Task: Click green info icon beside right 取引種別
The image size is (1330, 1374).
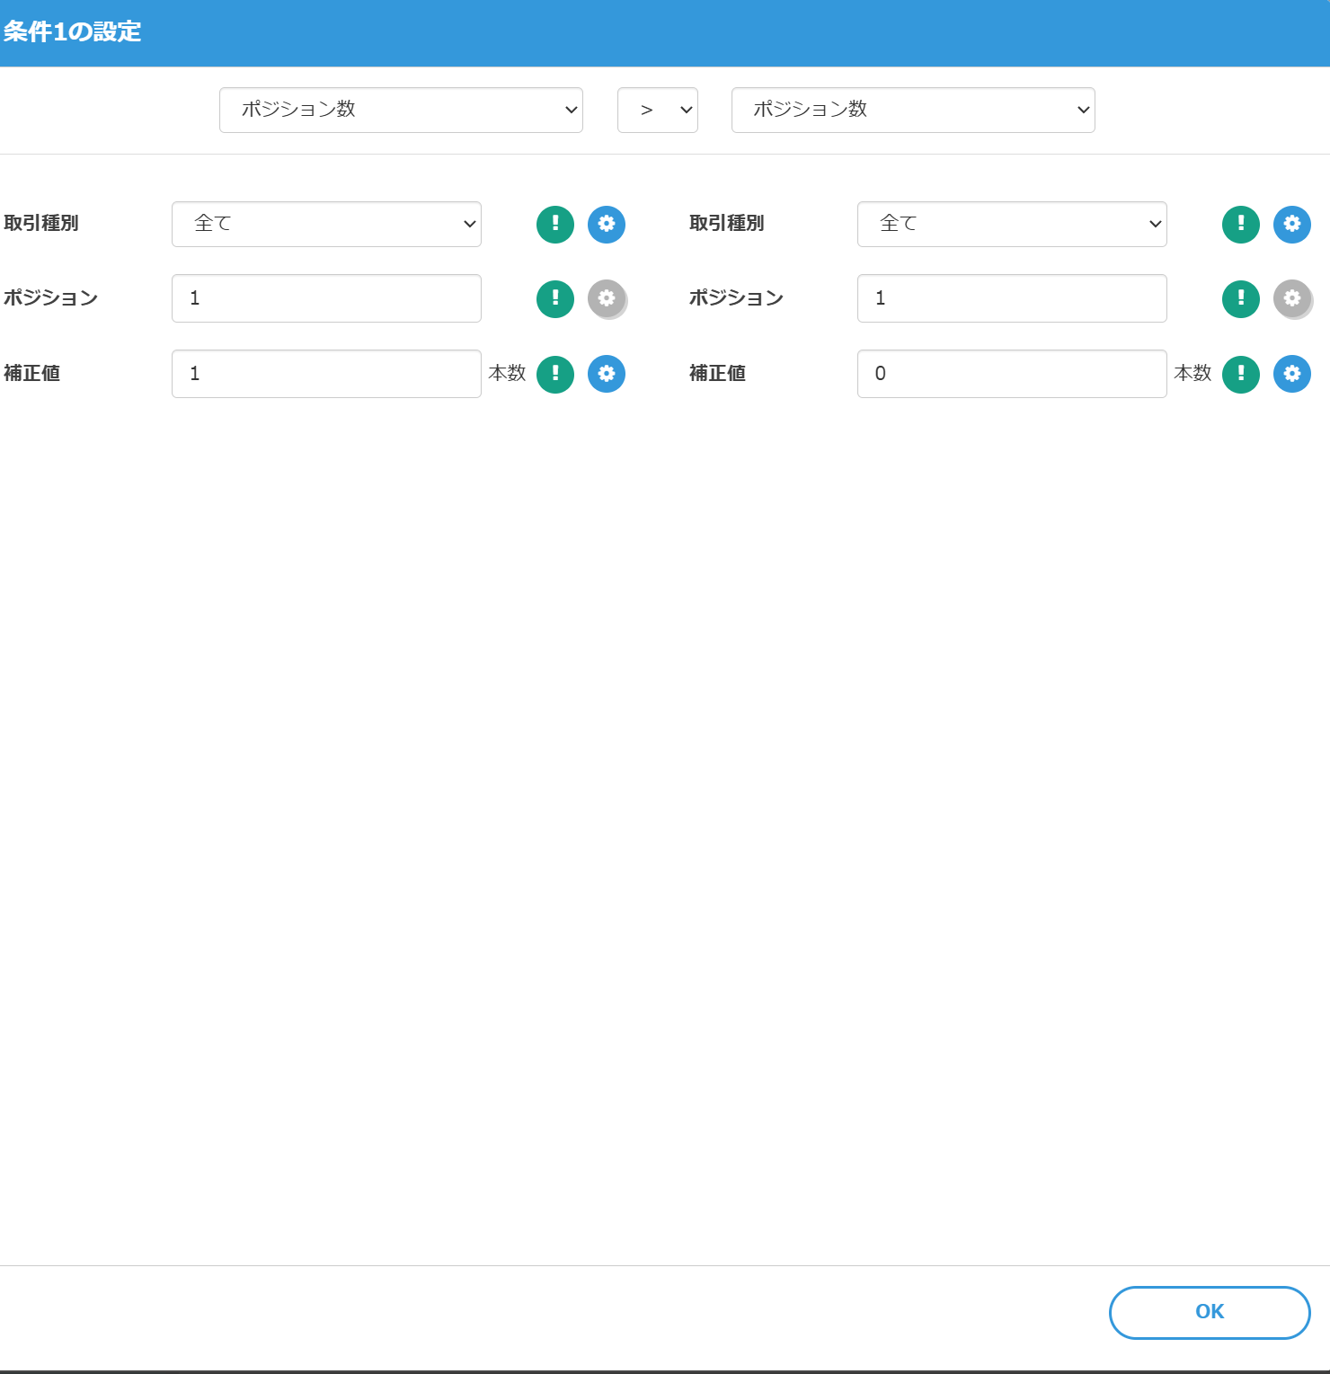Action: pos(1241,224)
